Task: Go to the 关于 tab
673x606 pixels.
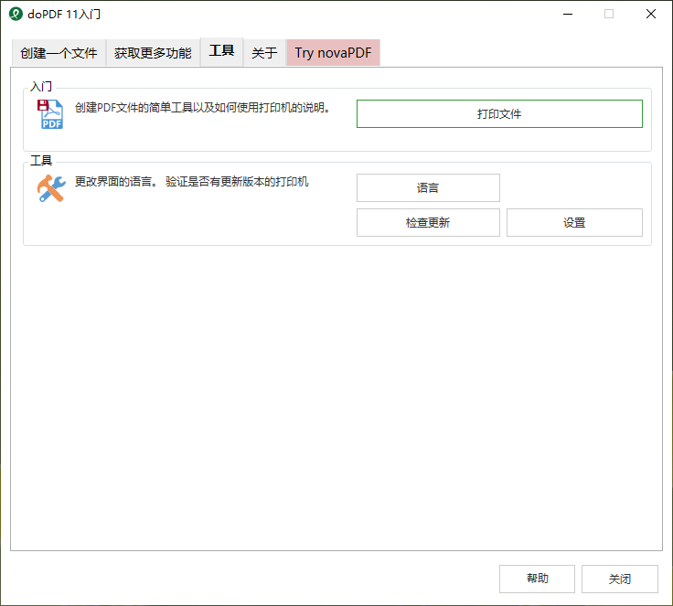Action: (264, 53)
